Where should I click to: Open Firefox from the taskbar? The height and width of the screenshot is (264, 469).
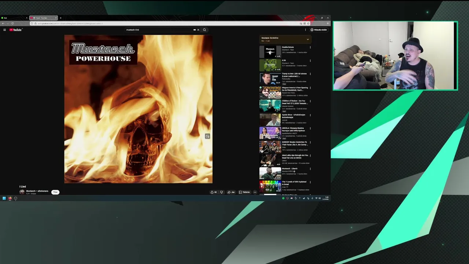pyautogui.click(x=10, y=198)
